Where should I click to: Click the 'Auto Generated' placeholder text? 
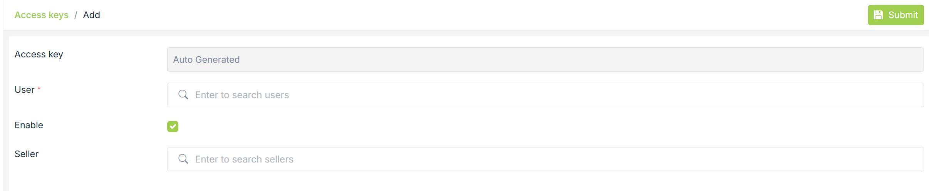pos(206,60)
